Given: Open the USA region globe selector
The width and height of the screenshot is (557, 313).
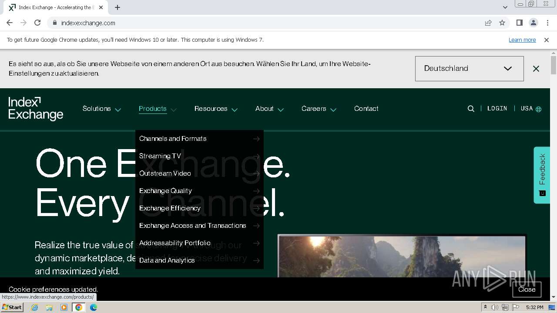Looking at the screenshot, I should (x=531, y=109).
